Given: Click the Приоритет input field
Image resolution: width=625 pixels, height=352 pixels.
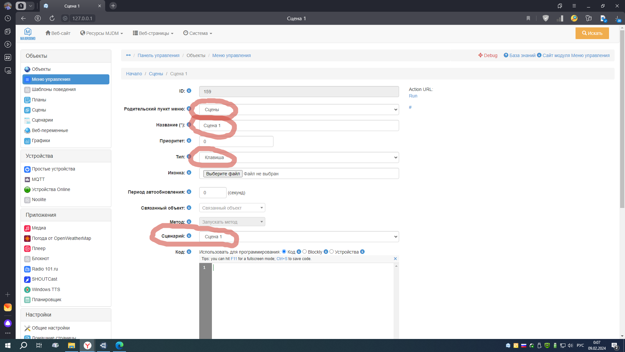Looking at the screenshot, I should [x=236, y=142].
